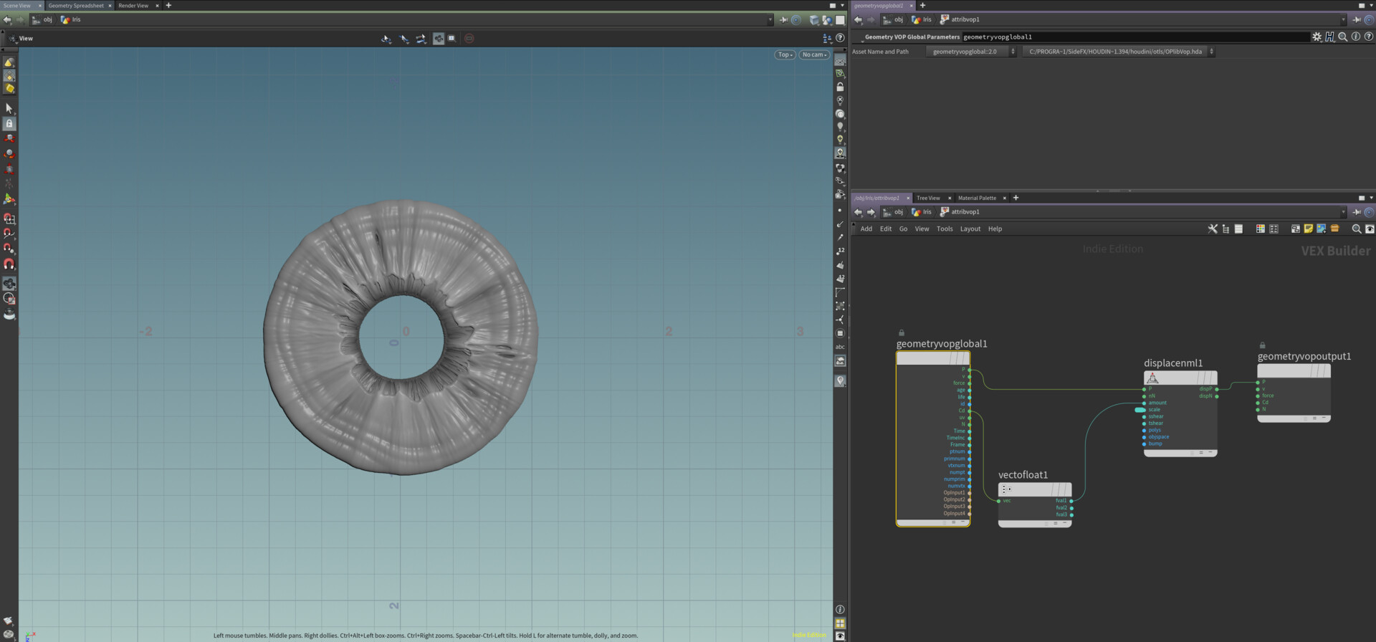Click the sticky note icon in network toolbar
The width and height of the screenshot is (1376, 642).
(x=1308, y=229)
